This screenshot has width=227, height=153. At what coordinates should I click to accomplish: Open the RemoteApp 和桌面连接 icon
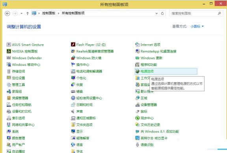137,51
